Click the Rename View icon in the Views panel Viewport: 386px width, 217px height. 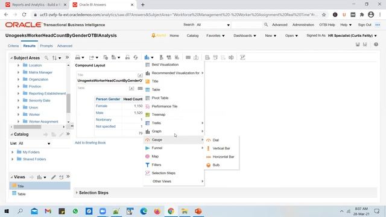pyautogui.click(x=61, y=177)
